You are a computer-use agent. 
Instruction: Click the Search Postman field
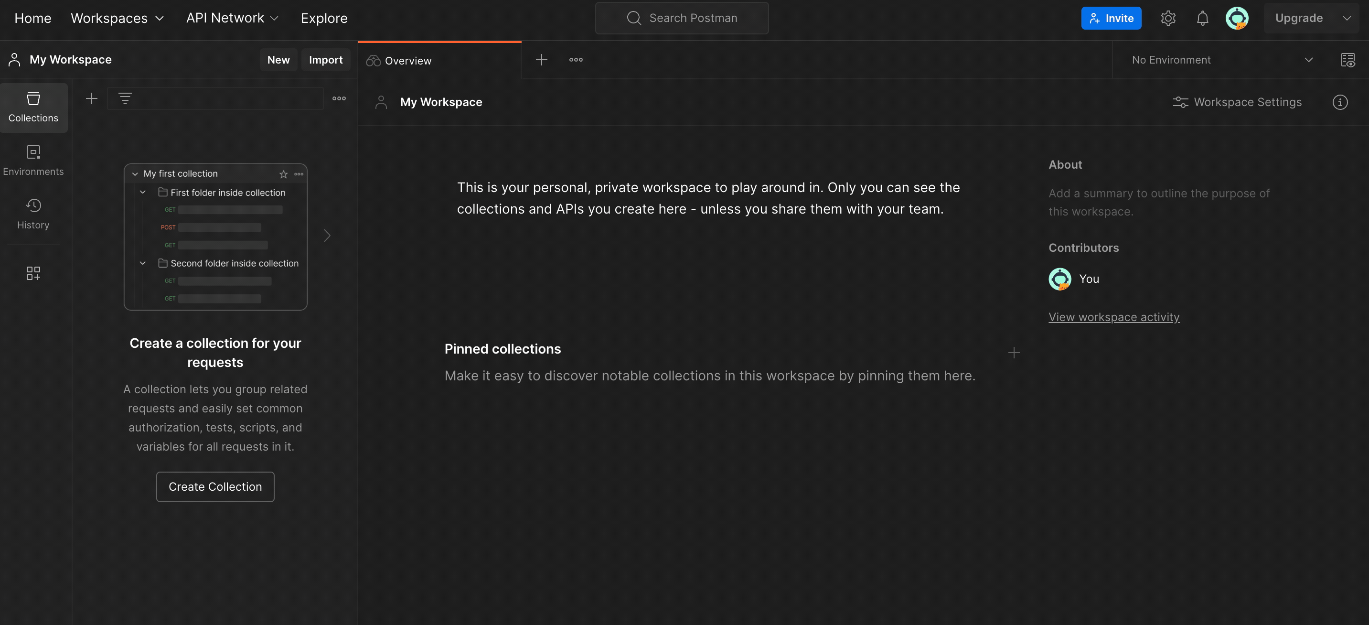pyautogui.click(x=682, y=18)
